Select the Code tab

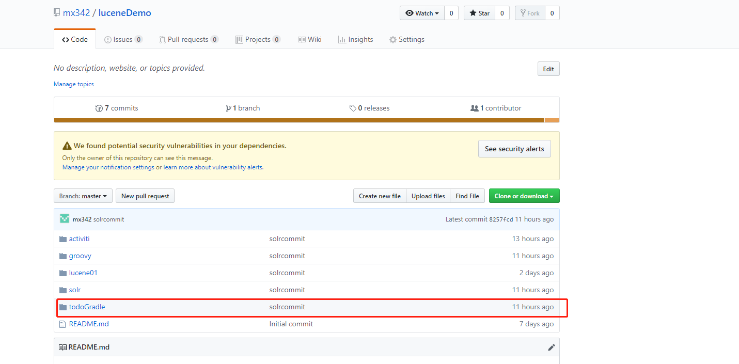pyautogui.click(x=75, y=39)
